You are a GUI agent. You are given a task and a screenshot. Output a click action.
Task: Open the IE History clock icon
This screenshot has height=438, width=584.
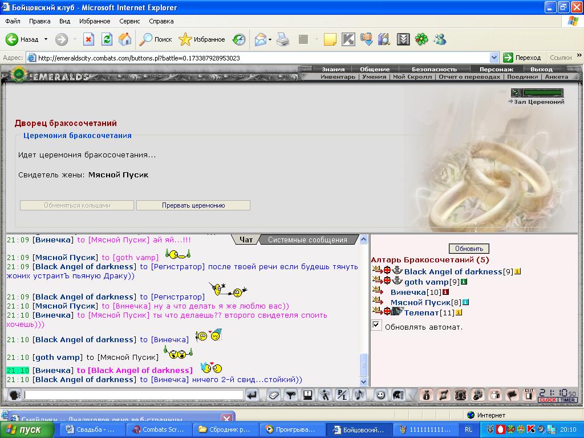pyautogui.click(x=239, y=39)
